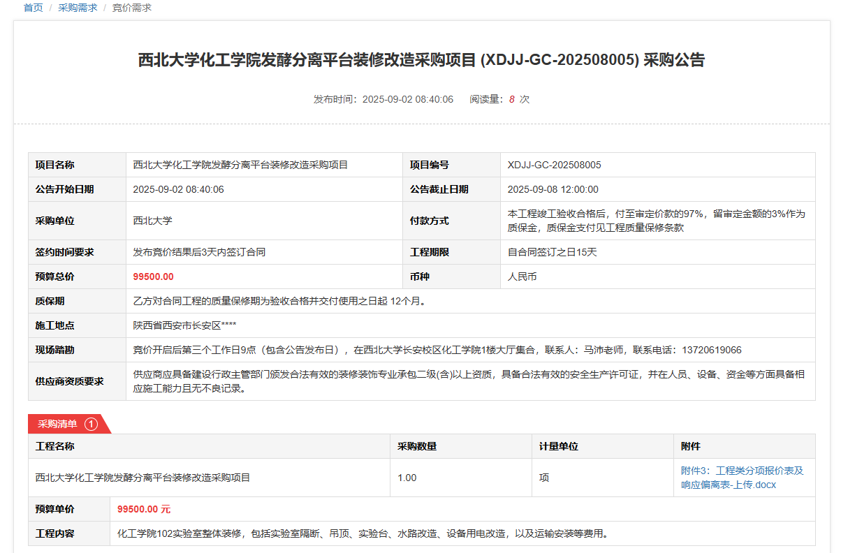Click the 发布时间 timestamp under the title
Image resolution: width=848 pixels, height=553 pixels.
point(407,99)
